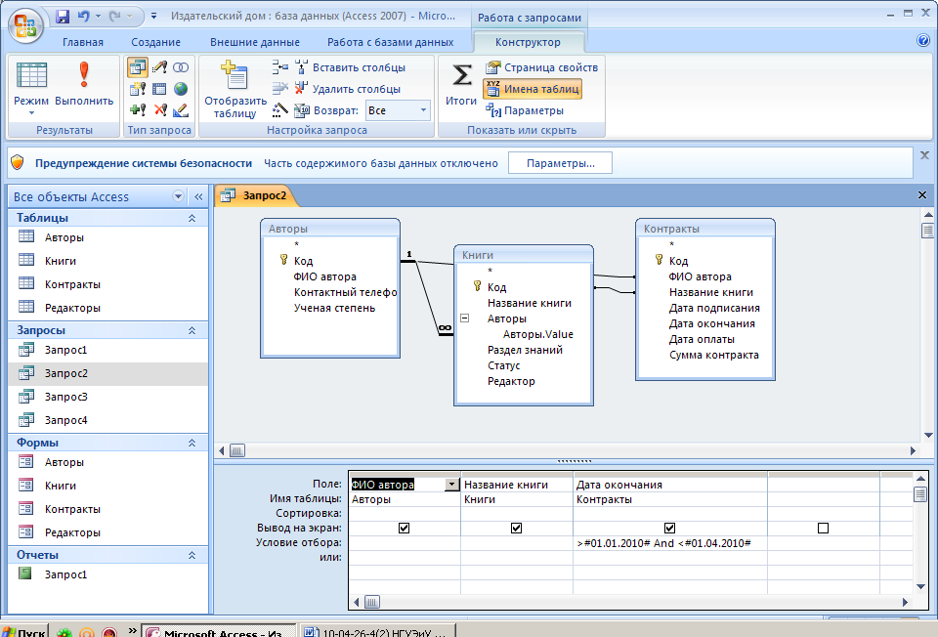The image size is (938, 637).
Task: Click Вставить столбцы
Action: 351,67
